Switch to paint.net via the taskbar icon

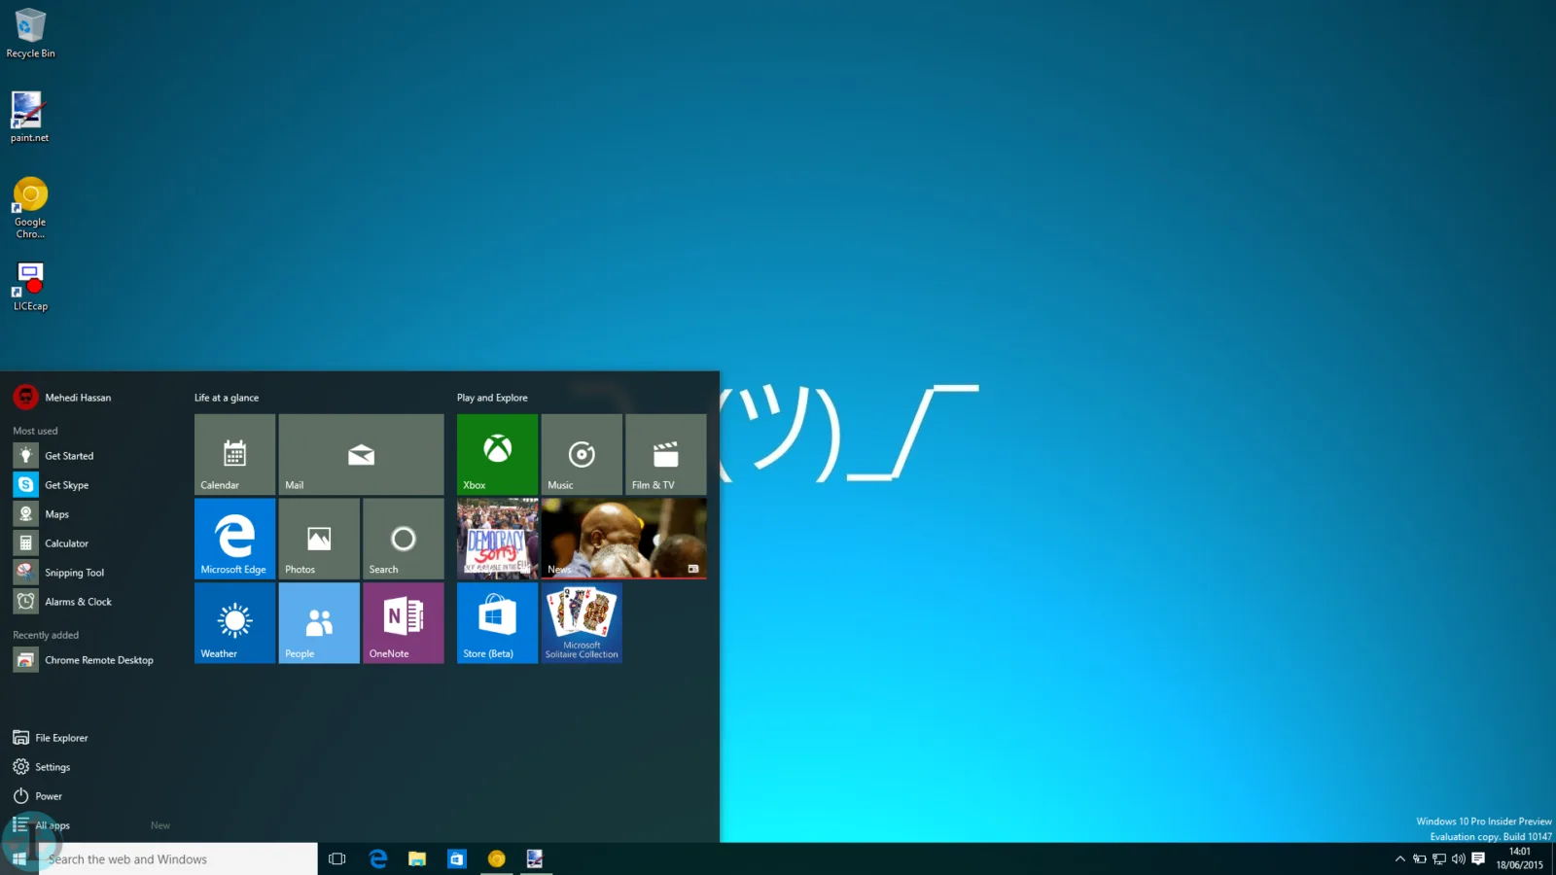point(535,858)
